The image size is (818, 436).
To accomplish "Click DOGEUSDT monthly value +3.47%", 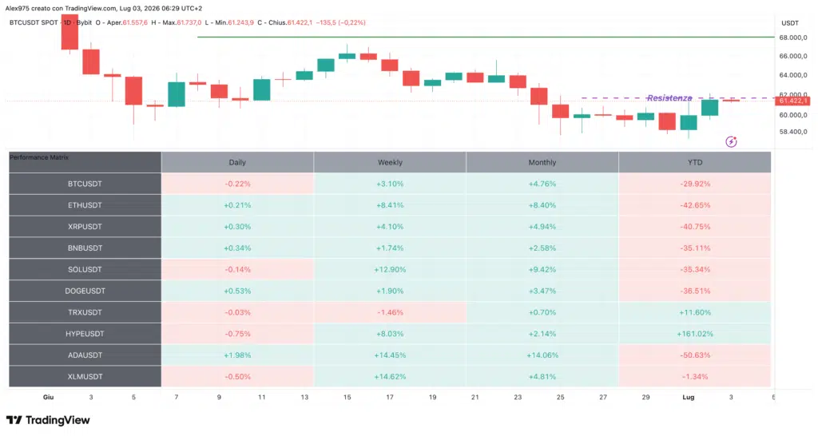I will point(542,291).
